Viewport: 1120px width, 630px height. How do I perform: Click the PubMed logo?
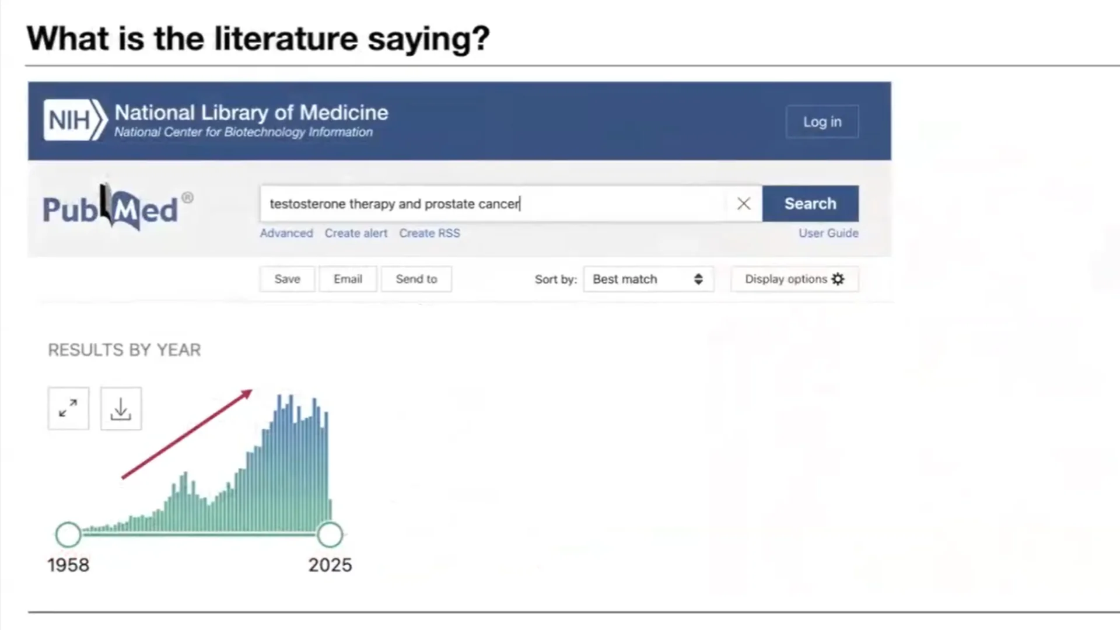tap(118, 208)
